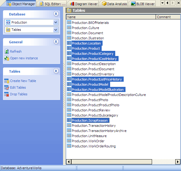Viewport: 181px width, 171px height.
Task: Open the Production schema dropdown
Action: (x=56, y=22)
